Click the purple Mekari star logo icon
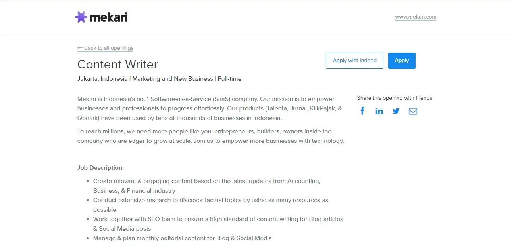 81,17
